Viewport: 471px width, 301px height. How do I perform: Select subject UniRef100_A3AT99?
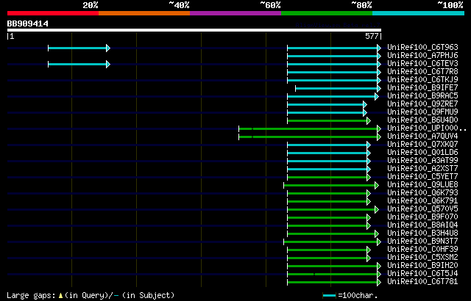[x=422, y=161]
